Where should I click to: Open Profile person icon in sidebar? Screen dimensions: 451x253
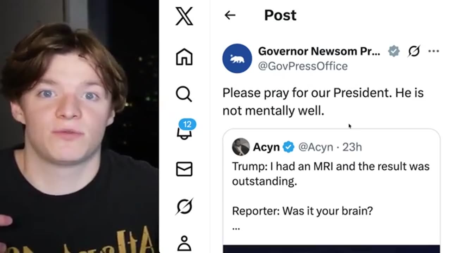tap(184, 244)
